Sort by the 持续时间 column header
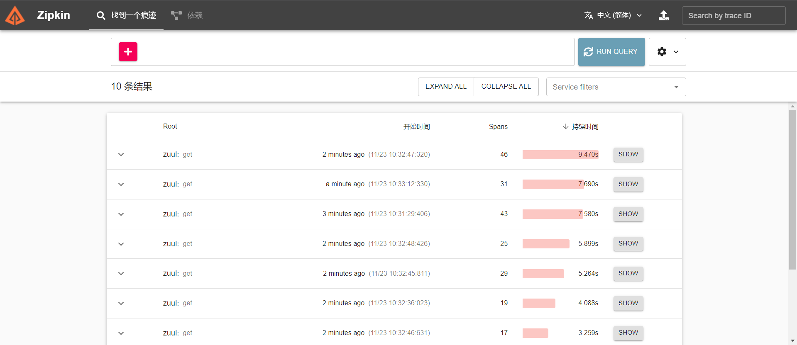The height and width of the screenshot is (345, 797). click(x=585, y=126)
